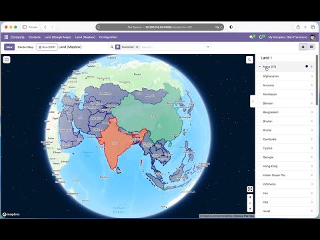
Task: Click the None group color dot
Action: pyautogui.click(x=307, y=67)
